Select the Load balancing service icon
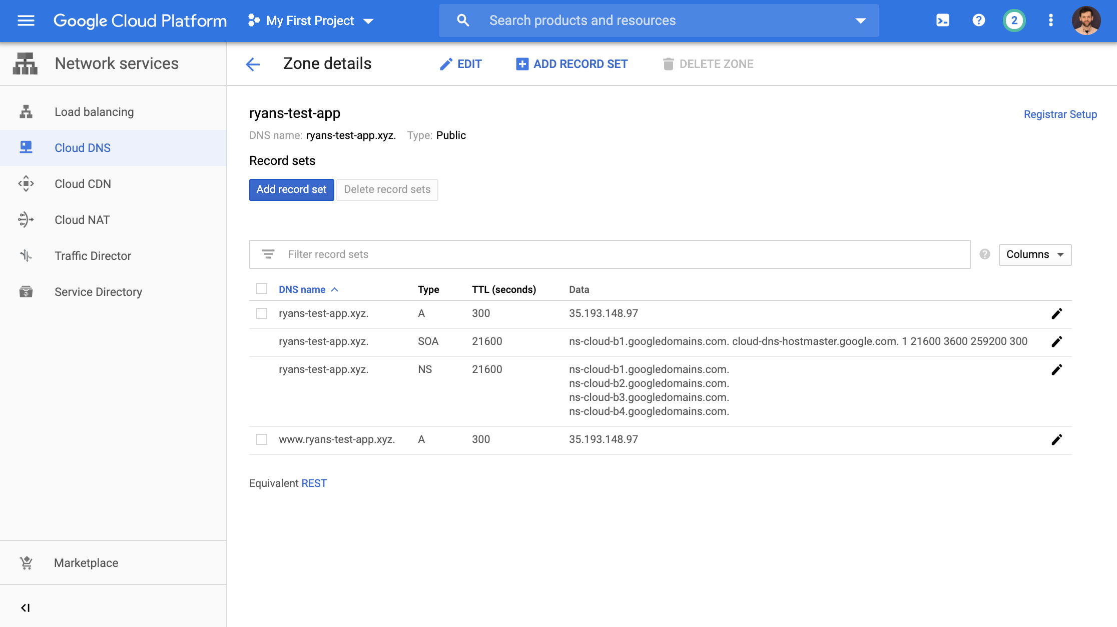The image size is (1117, 627). click(x=26, y=111)
